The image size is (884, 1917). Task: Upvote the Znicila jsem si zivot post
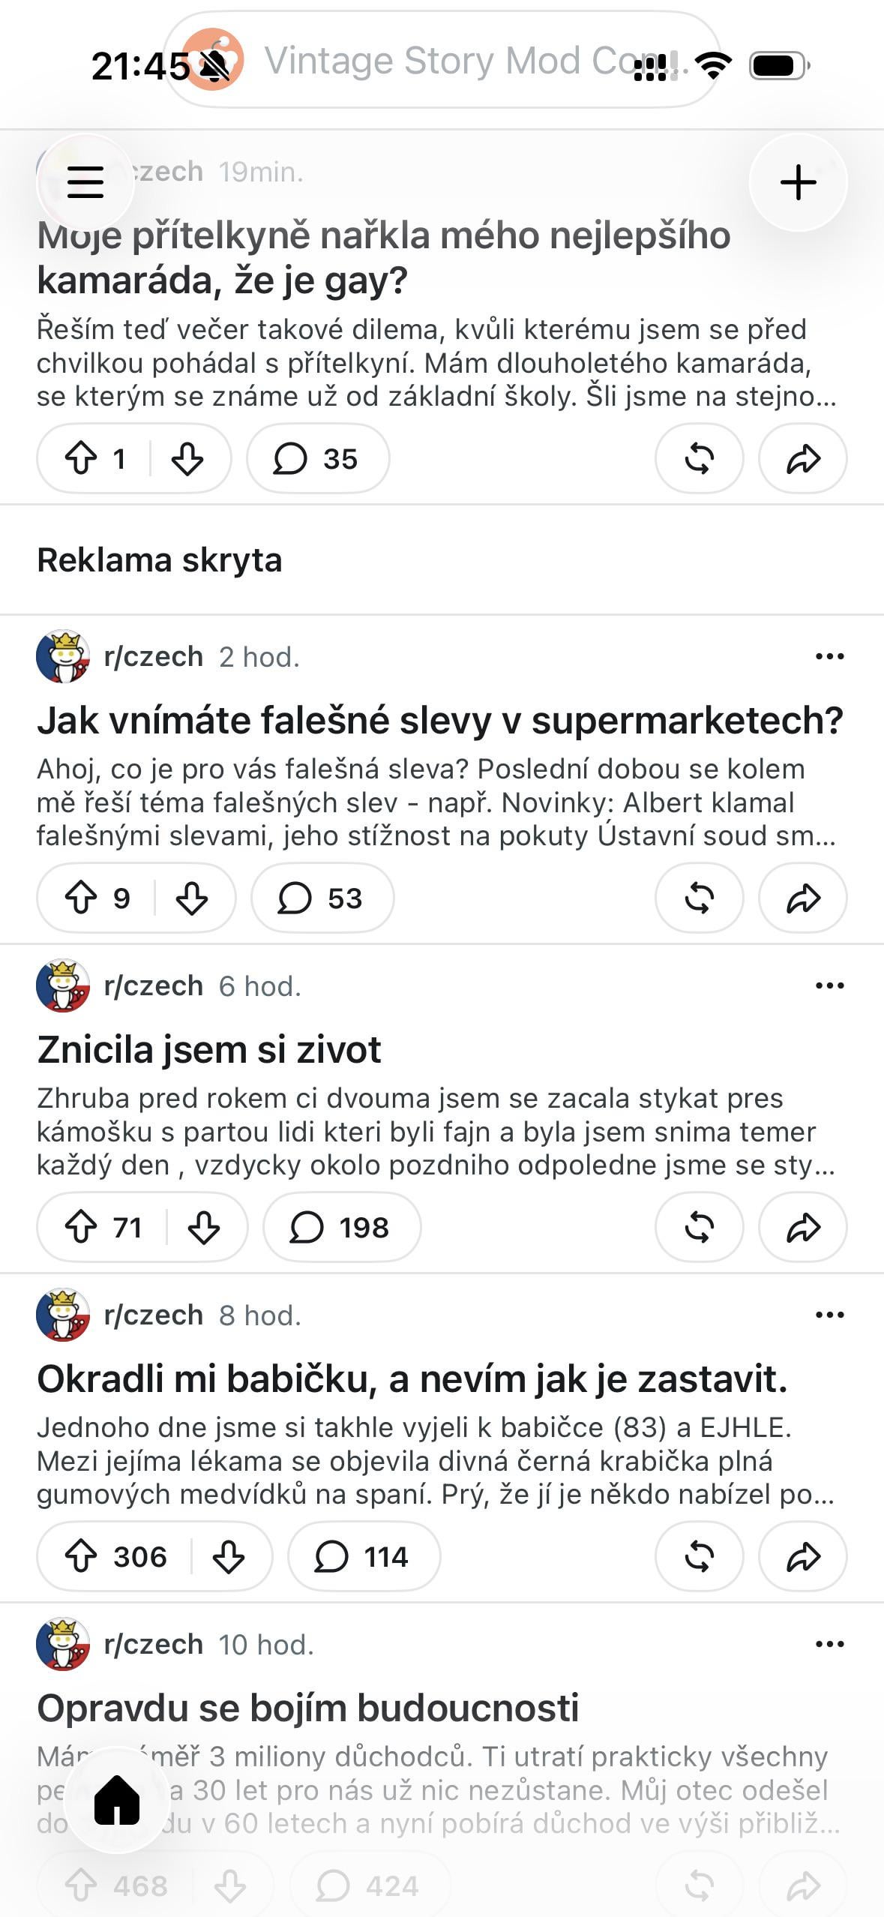click(x=81, y=1227)
